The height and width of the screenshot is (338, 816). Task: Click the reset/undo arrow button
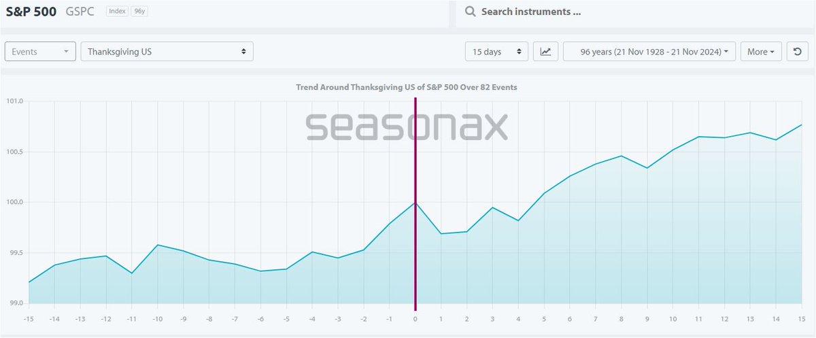point(797,52)
